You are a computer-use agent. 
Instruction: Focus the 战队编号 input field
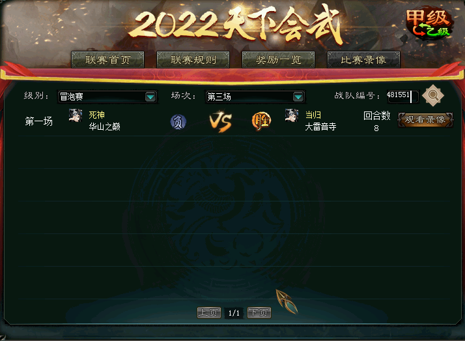pos(402,96)
